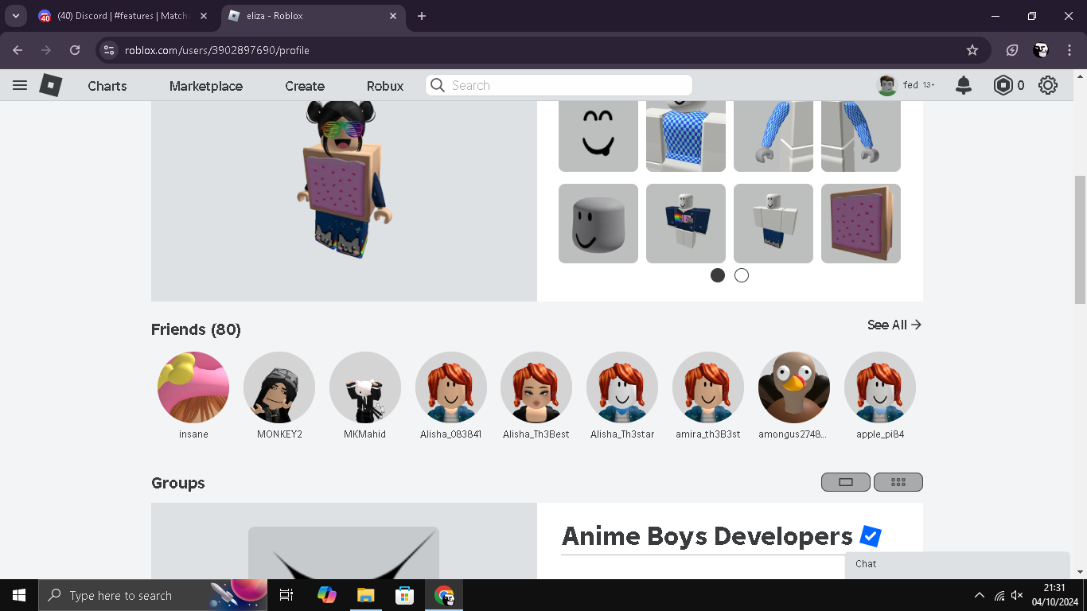Switch Groups to slideshow view

click(x=846, y=482)
